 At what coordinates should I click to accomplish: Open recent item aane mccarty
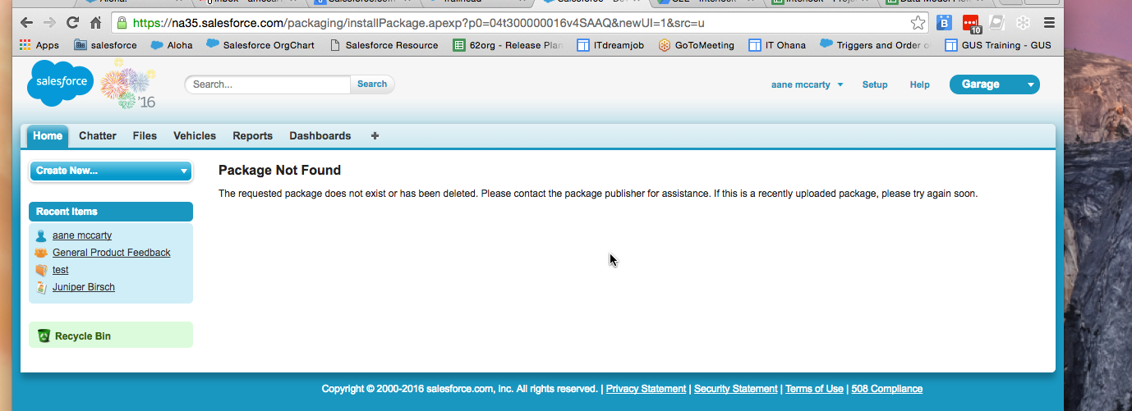pyautogui.click(x=82, y=235)
